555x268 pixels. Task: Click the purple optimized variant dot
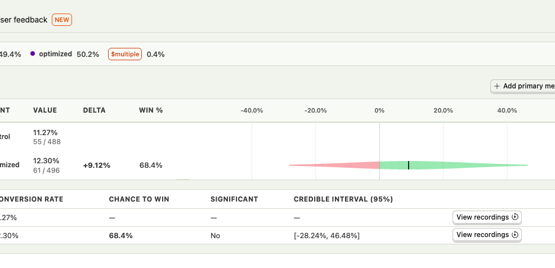[33, 54]
